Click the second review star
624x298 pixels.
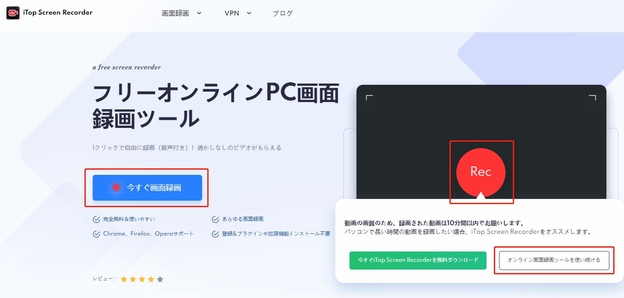[x=133, y=279]
